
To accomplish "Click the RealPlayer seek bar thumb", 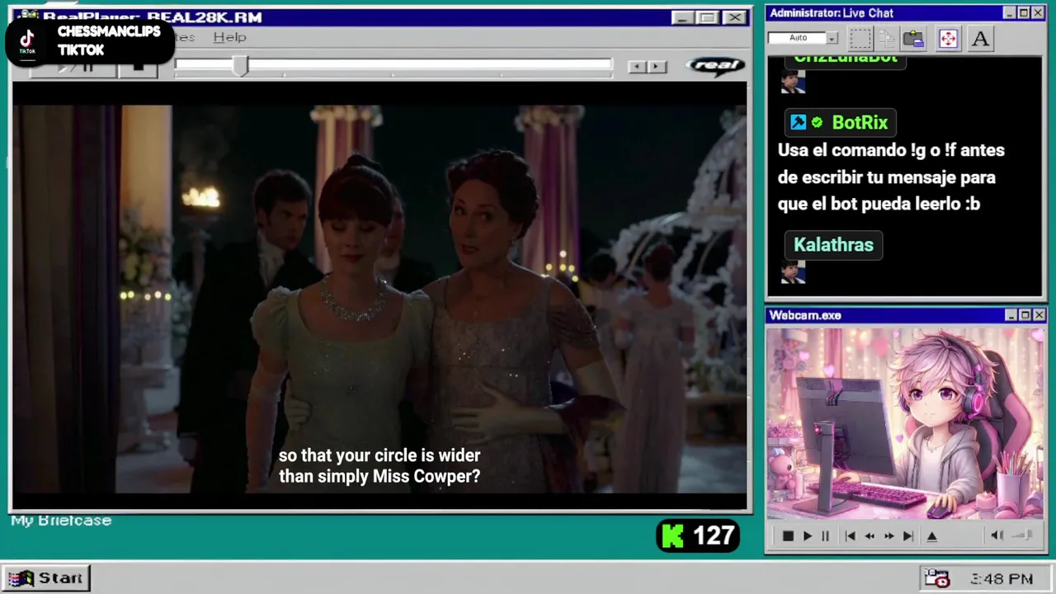I will (x=240, y=66).
